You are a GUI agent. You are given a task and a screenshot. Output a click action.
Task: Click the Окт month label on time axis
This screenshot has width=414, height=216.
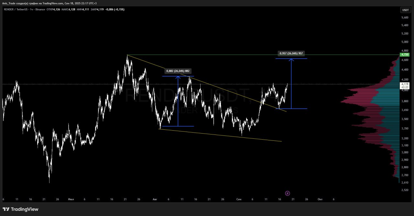click(320, 199)
